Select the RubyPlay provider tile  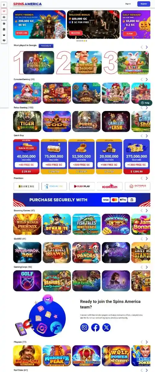(x=82, y=186)
